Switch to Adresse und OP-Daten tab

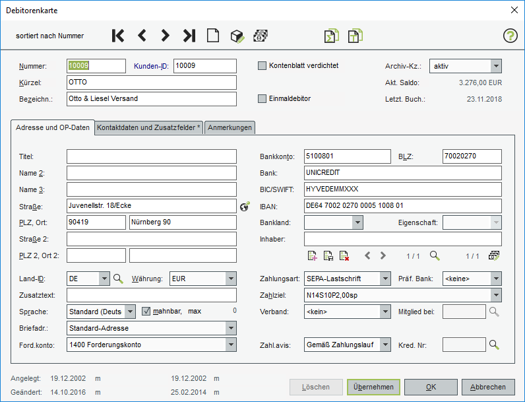pyautogui.click(x=53, y=127)
